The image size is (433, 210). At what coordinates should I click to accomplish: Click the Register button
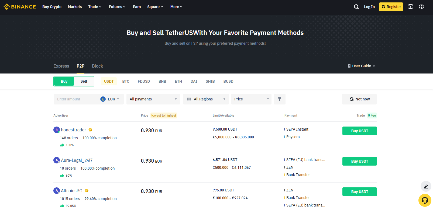pyautogui.click(x=391, y=7)
